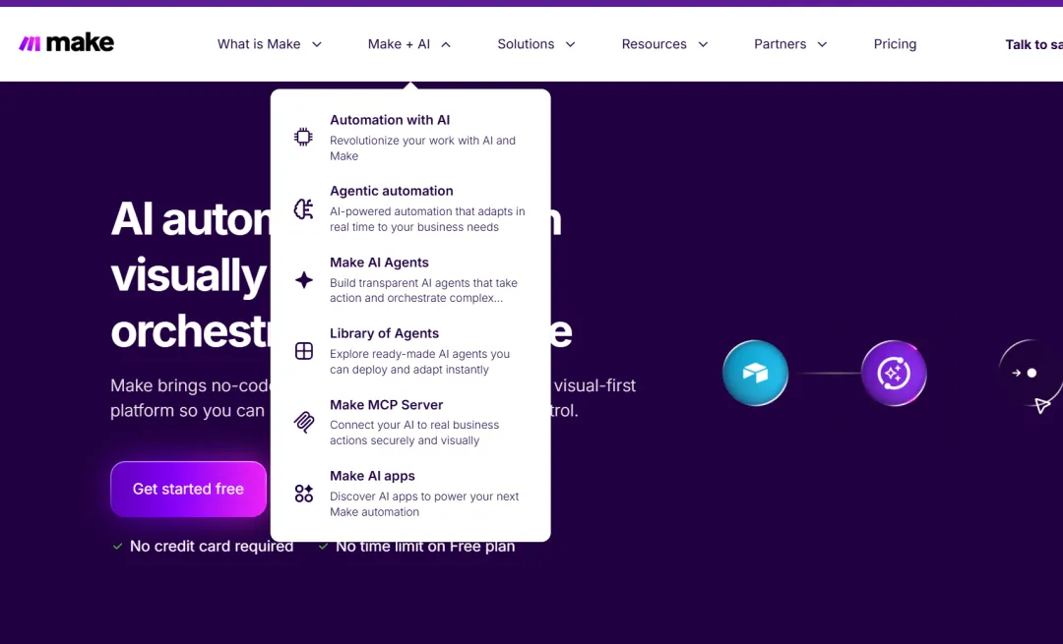Expand the What is Make chevron
The image size is (1063, 644).
click(317, 44)
